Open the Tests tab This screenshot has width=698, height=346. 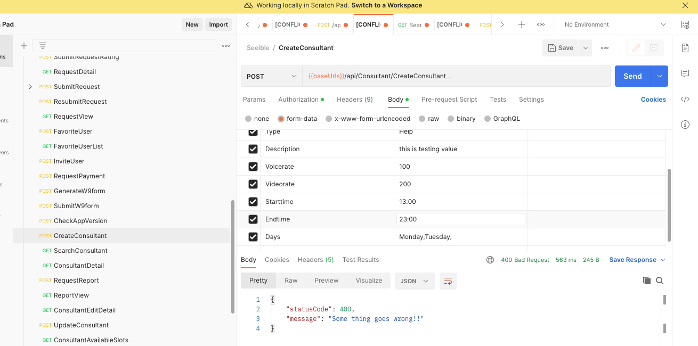coord(498,100)
